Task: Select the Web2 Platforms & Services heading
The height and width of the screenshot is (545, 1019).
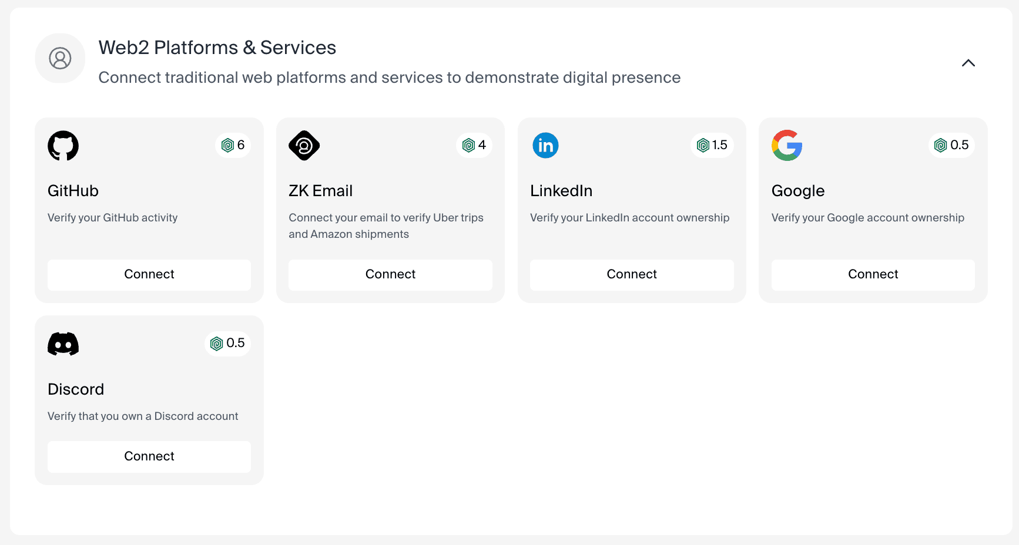Action: click(x=217, y=48)
